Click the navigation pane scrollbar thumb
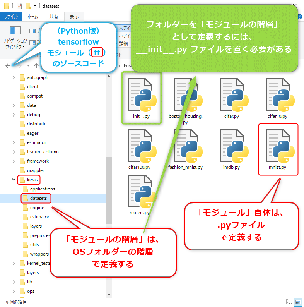The height and width of the screenshot is (307, 304). coord(109,190)
